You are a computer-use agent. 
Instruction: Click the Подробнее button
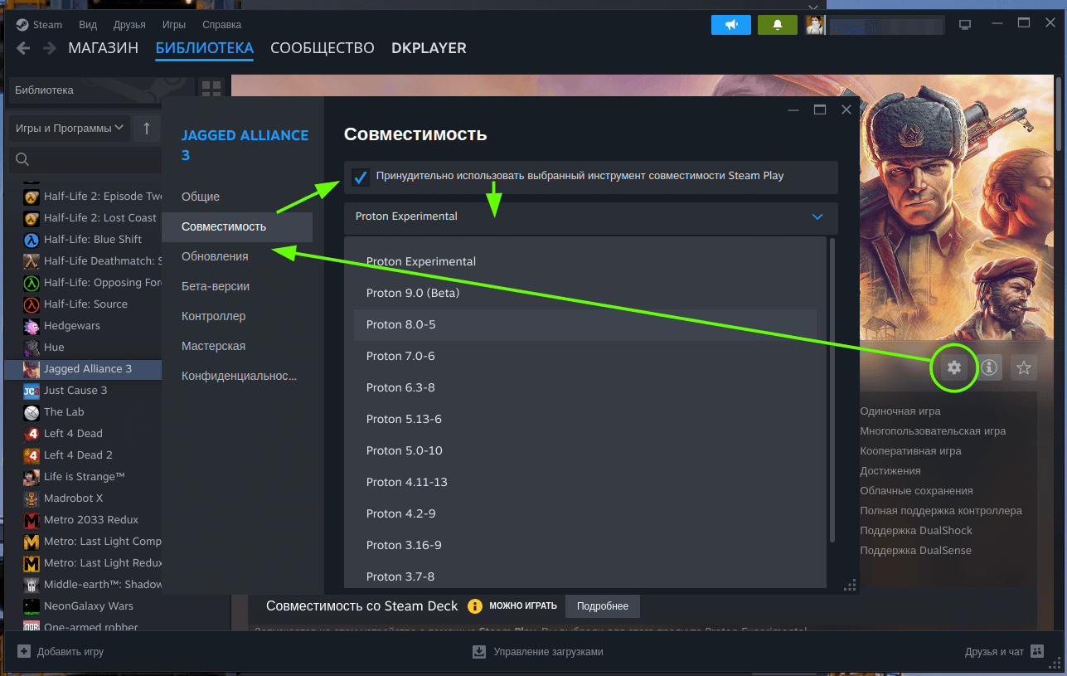pyautogui.click(x=603, y=606)
